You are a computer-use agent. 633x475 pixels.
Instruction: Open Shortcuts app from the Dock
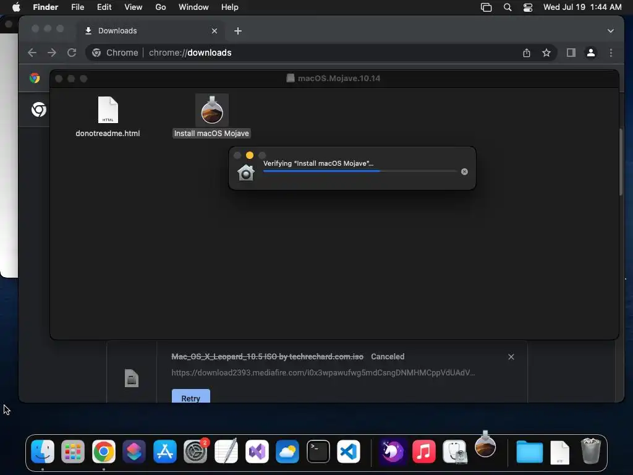tap(134, 451)
